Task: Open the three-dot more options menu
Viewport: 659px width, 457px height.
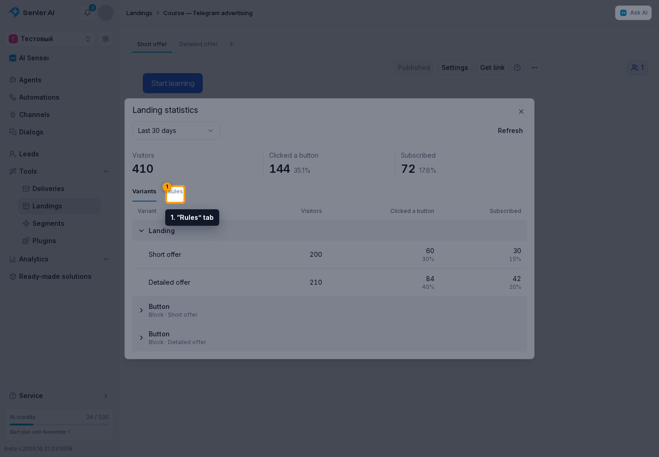Action: pos(535,68)
